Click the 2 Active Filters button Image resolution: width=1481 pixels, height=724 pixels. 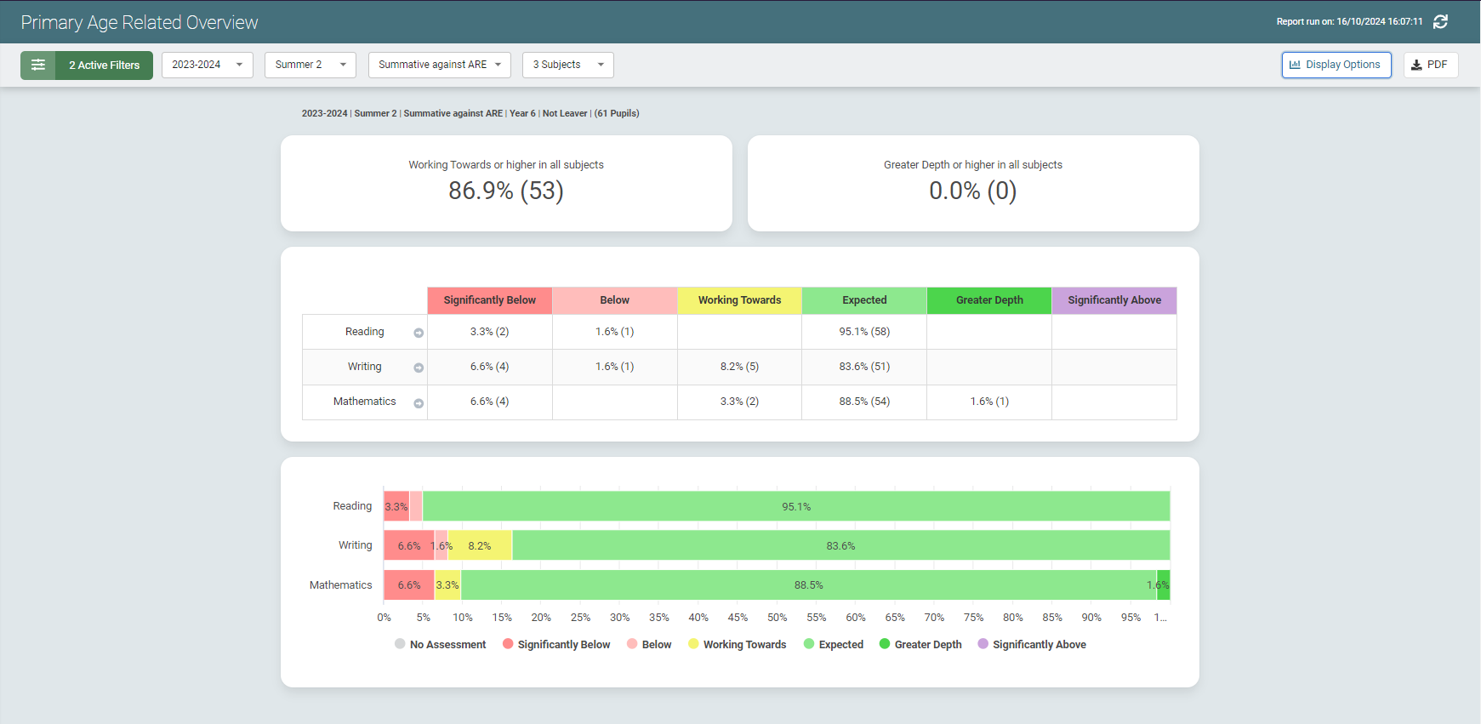[104, 66]
